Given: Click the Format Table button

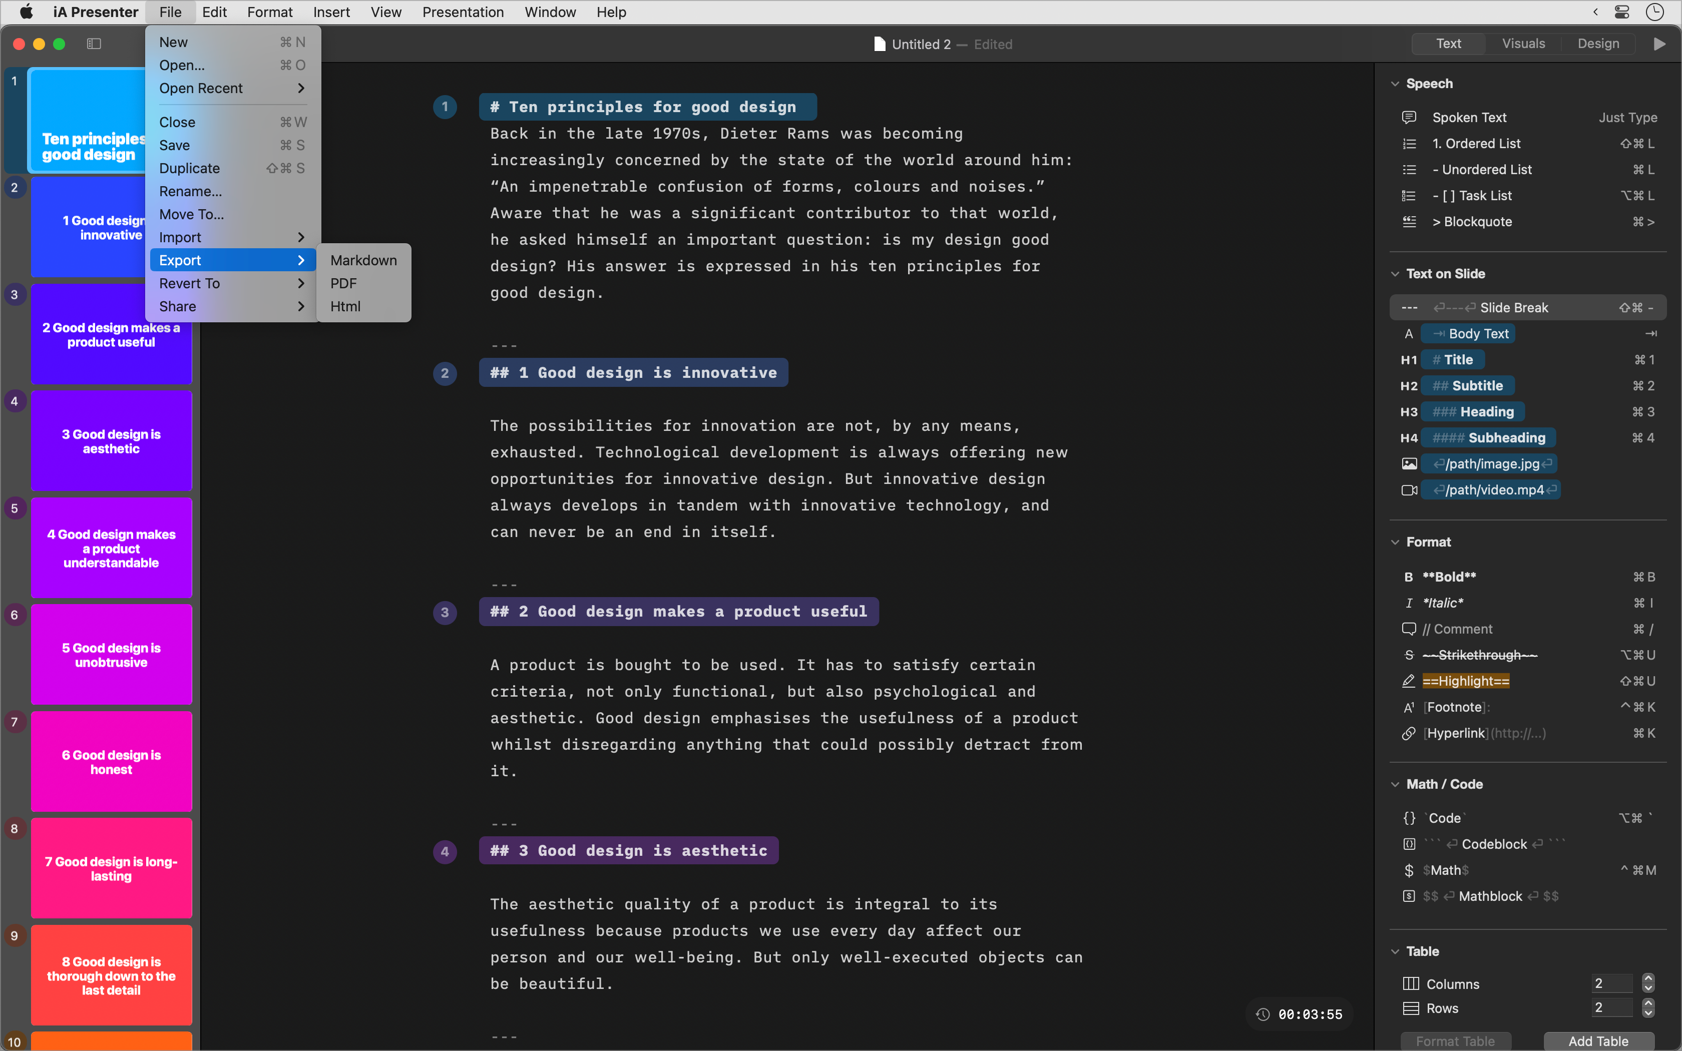Looking at the screenshot, I should click(x=1455, y=1040).
